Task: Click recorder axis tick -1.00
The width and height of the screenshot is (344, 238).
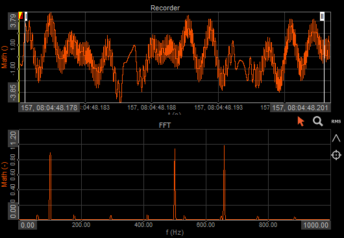Action: [x=13, y=69]
